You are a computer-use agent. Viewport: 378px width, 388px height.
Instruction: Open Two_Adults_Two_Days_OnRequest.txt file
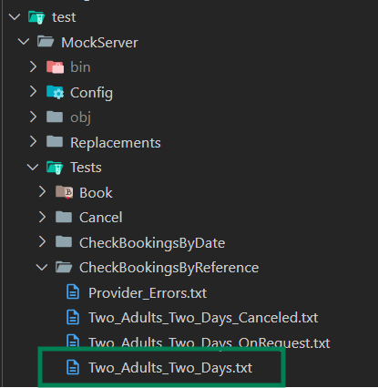209,342
